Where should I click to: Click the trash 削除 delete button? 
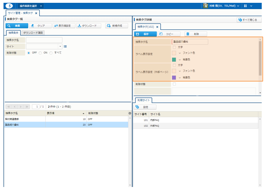point(196,34)
